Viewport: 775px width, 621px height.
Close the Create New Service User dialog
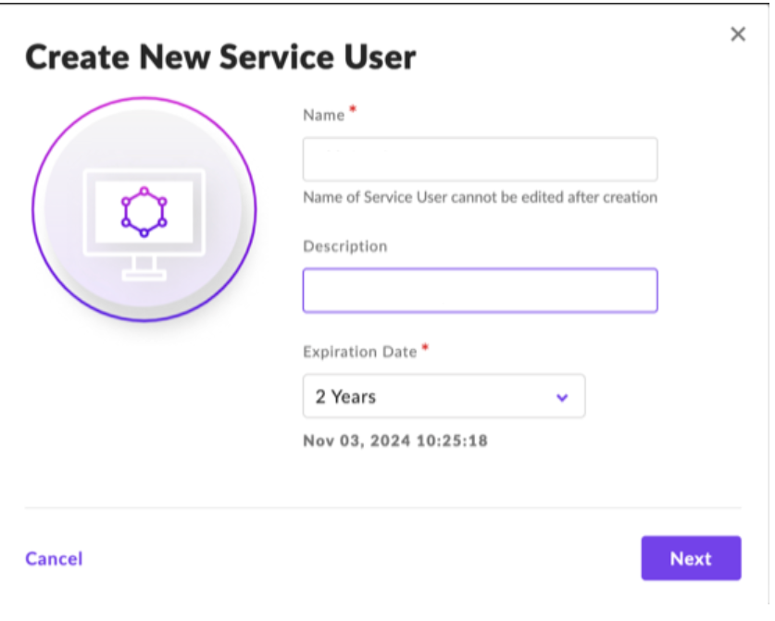pyautogui.click(x=737, y=34)
